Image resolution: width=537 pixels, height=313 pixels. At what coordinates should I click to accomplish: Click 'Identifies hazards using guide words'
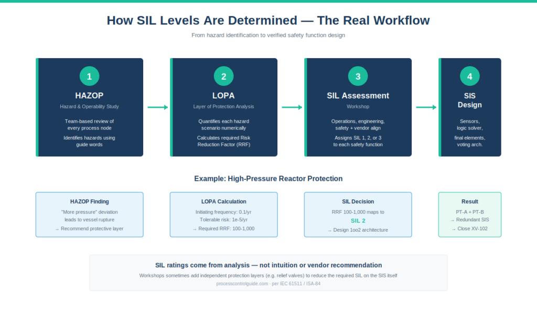click(89, 141)
